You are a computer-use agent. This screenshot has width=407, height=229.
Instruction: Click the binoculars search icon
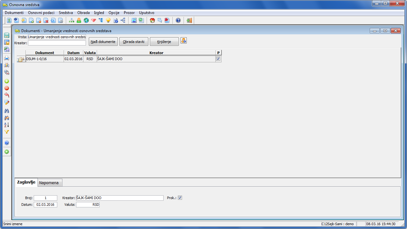coord(6,111)
